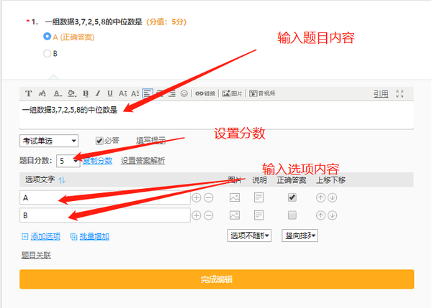Move option B down
Viewport: 432px width, 308px height.
332,215
